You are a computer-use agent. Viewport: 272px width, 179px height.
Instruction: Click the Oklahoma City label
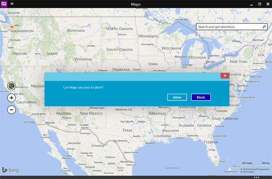click(x=124, y=110)
